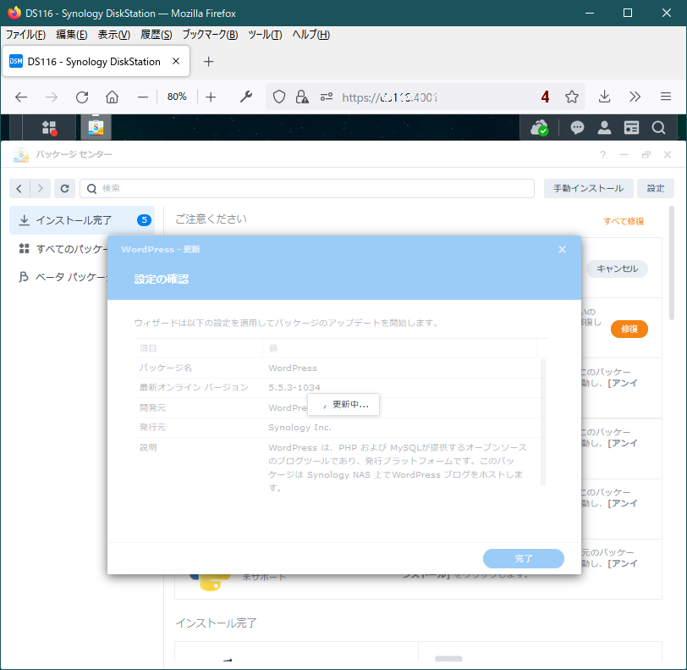Open Package Center 設定 button
The width and height of the screenshot is (687, 670).
click(x=656, y=189)
